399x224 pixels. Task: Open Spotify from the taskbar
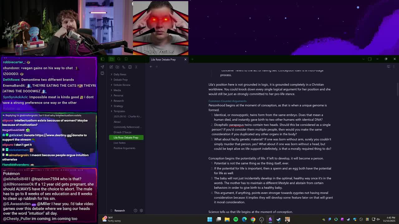[x=236, y=219]
